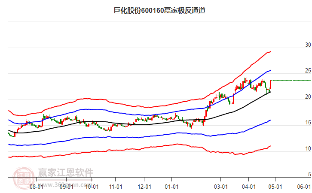Click the 06-01 date axis label

click(x=304, y=187)
